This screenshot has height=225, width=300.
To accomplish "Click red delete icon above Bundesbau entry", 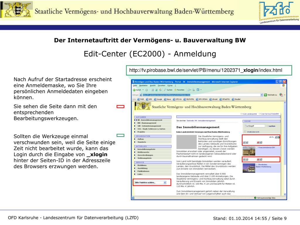I will tap(258, 159).
